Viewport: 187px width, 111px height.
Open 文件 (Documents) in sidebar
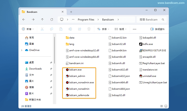click(x=29, y=75)
